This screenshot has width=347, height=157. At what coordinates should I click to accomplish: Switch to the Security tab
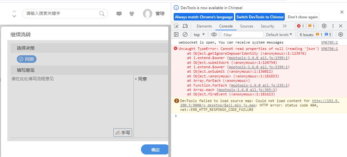(x=267, y=26)
